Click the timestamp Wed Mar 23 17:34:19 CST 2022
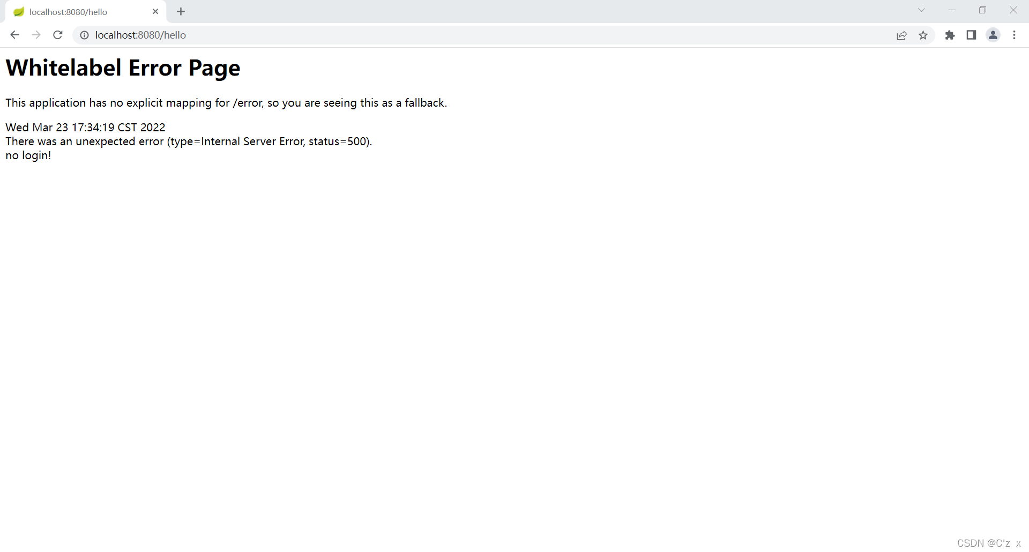The height and width of the screenshot is (552, 1029). click(x=85, y=128)
